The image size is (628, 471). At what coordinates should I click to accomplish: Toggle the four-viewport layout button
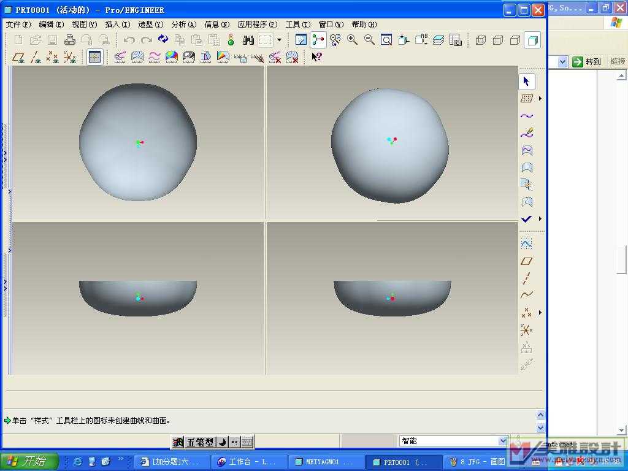(x=94, y=57)
